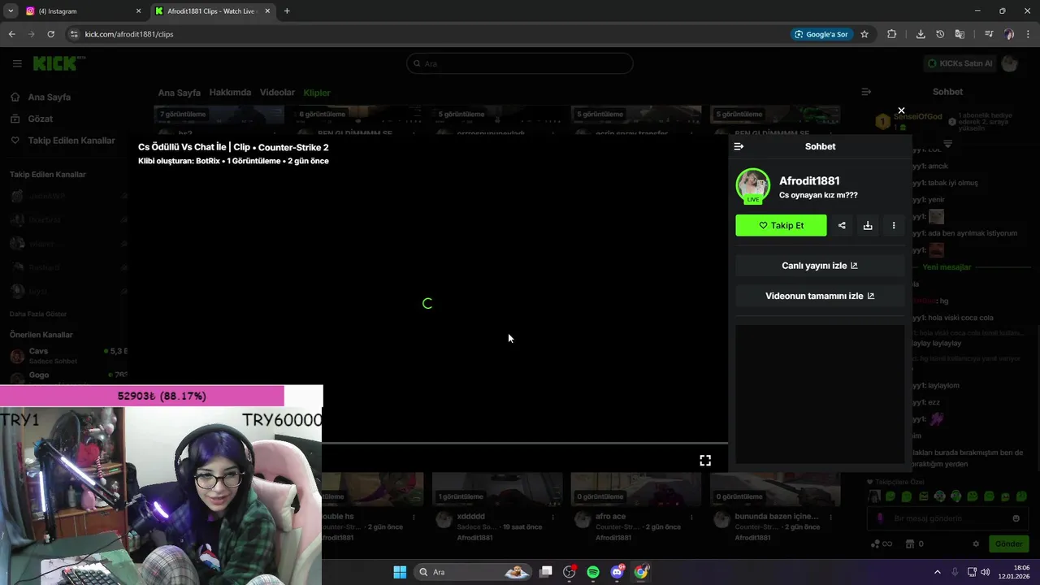Click KICKs Satın Al button

(960, 63)
